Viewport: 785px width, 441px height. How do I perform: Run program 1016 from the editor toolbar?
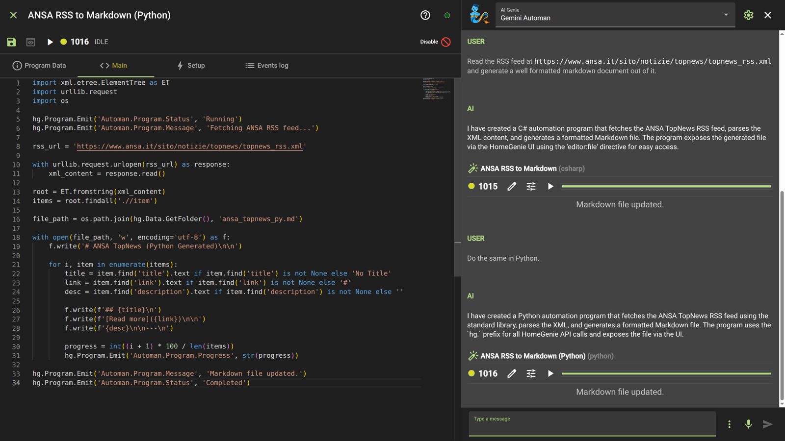[x=50, y=42]
